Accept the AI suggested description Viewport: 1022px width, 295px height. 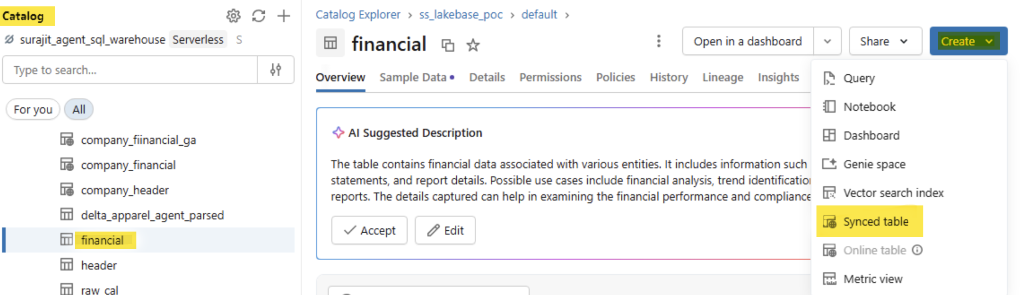click(369, 230)
